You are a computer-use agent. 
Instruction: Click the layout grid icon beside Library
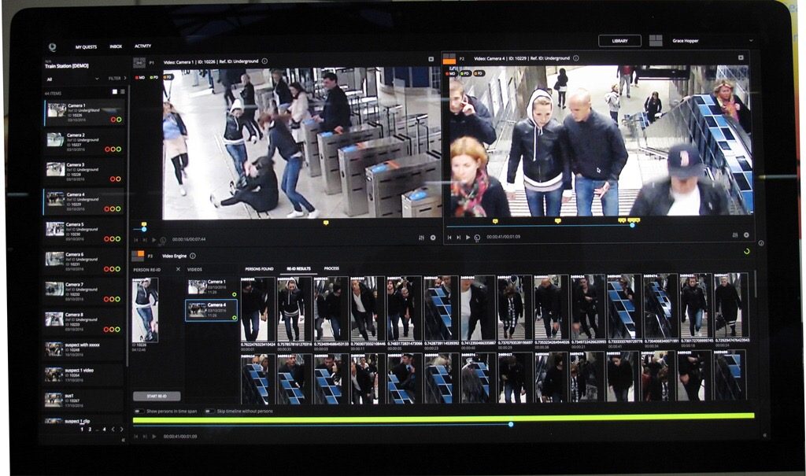pyautogui.click(x=655, y=41)
